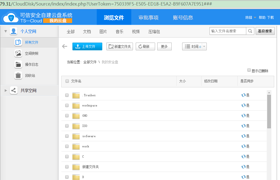Go back with the left arrow icon

coord(64,46)
